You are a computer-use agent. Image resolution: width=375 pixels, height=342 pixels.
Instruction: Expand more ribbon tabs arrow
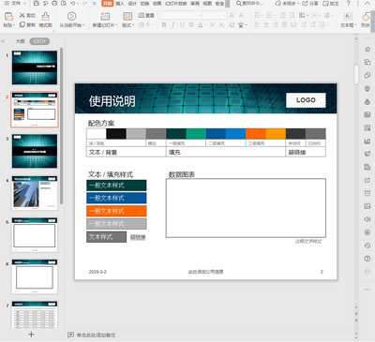[x=227, y=4]
